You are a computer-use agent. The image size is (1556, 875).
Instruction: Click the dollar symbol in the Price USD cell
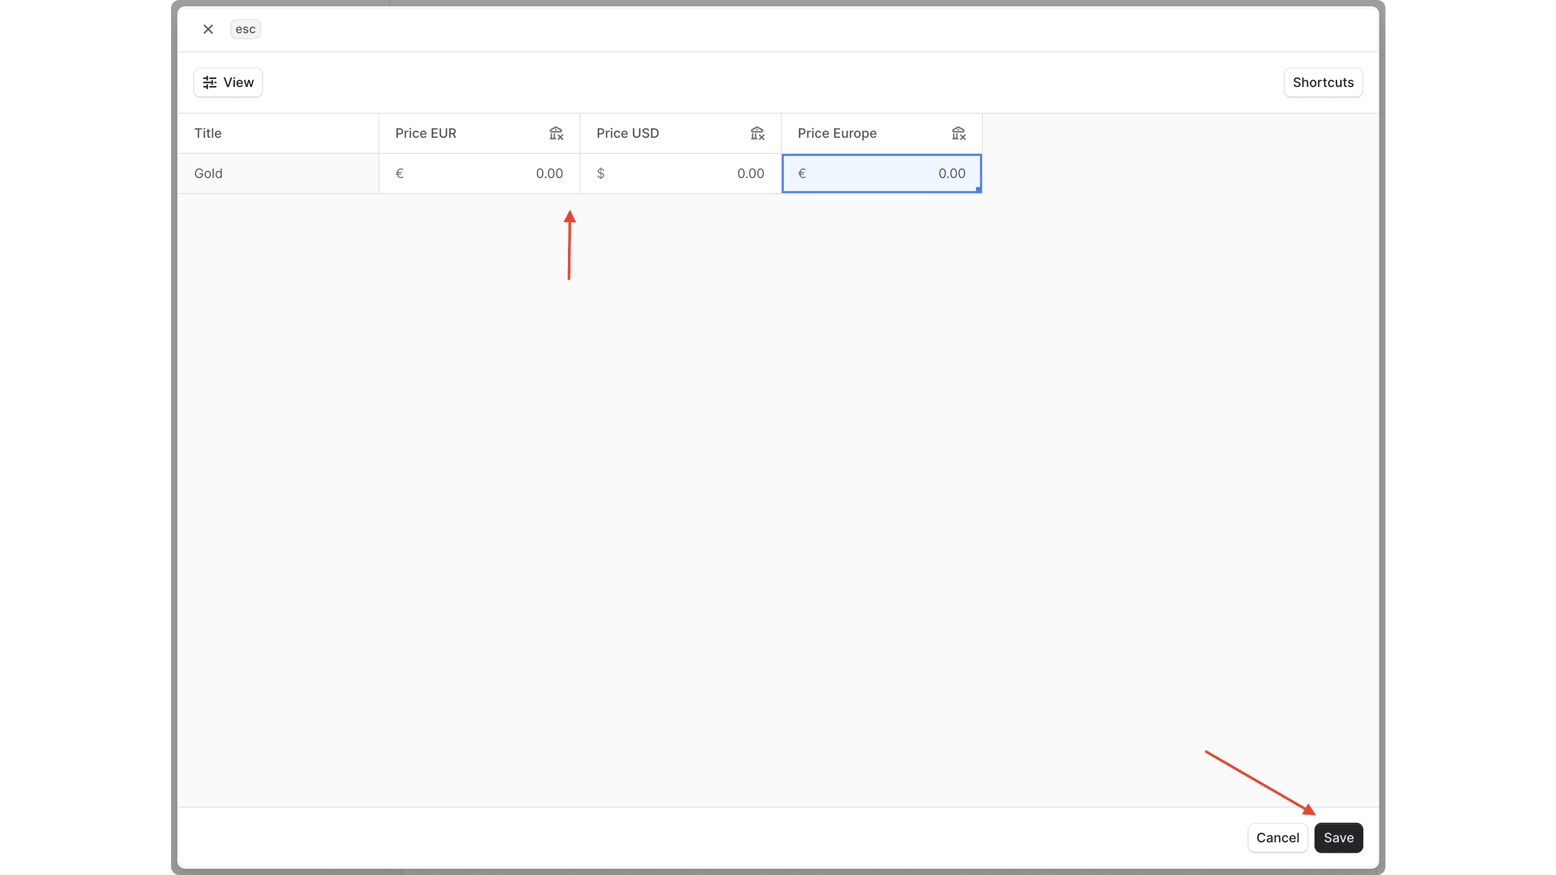click(x=601, y=173)
